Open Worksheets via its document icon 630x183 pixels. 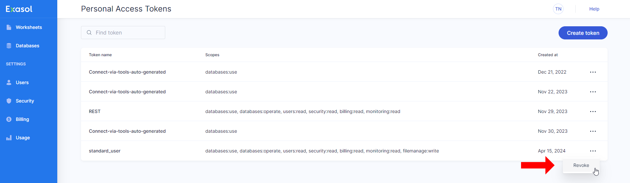pos(9,27)
